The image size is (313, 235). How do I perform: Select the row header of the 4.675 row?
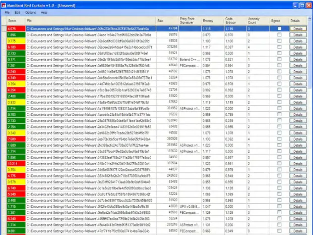(x=4, y=29)
